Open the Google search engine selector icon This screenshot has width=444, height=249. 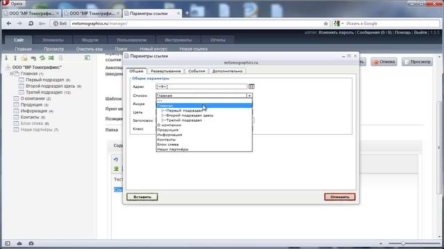click(339, 24)
